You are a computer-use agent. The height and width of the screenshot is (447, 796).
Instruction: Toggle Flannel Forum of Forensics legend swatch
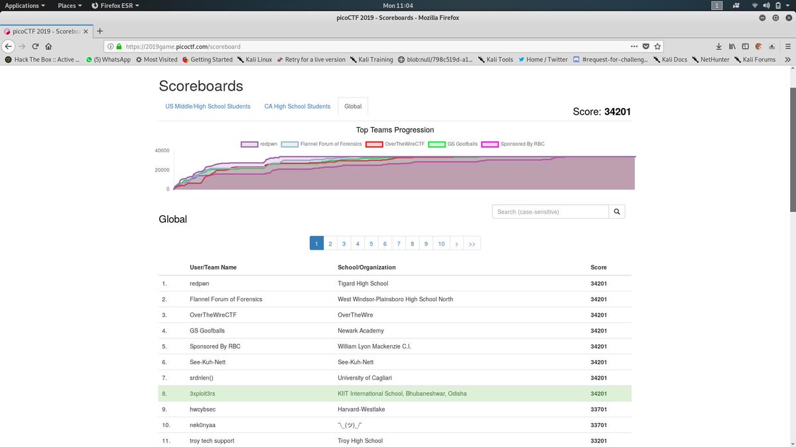[x=290, y=144]
